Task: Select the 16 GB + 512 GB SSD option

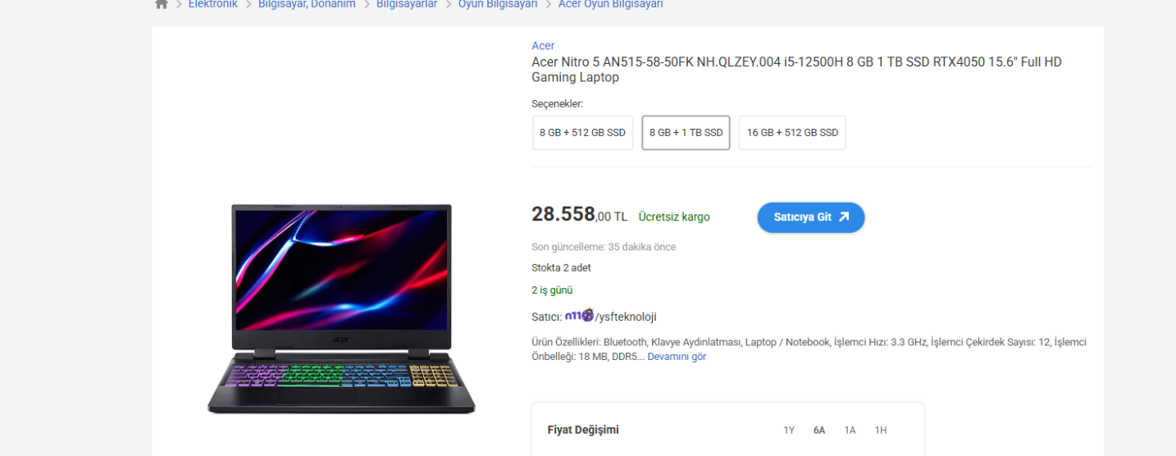Action: click(792, 133)
